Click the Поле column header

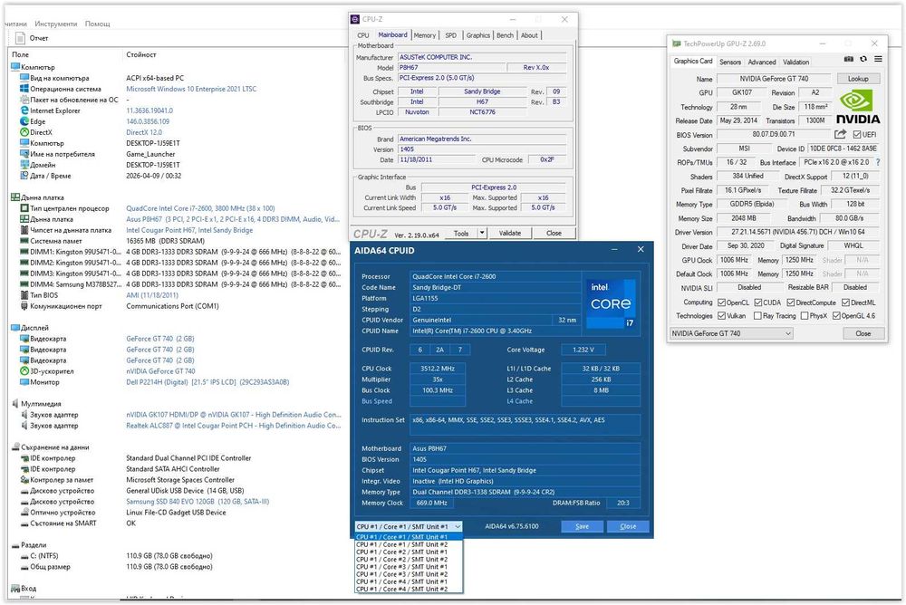click(x=20, y=54)
